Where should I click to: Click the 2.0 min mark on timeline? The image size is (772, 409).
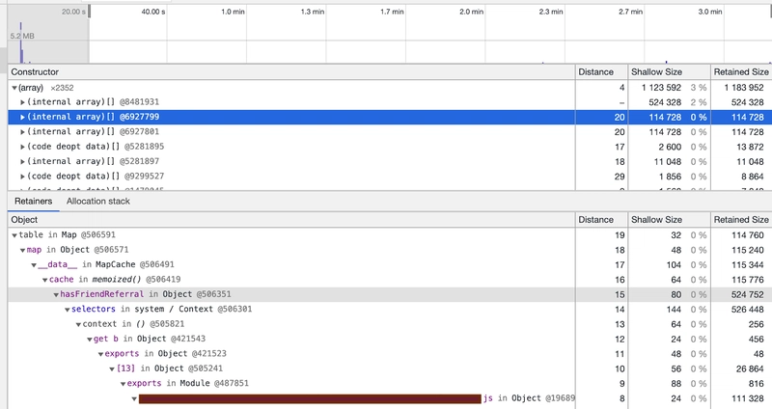point(471,12)
